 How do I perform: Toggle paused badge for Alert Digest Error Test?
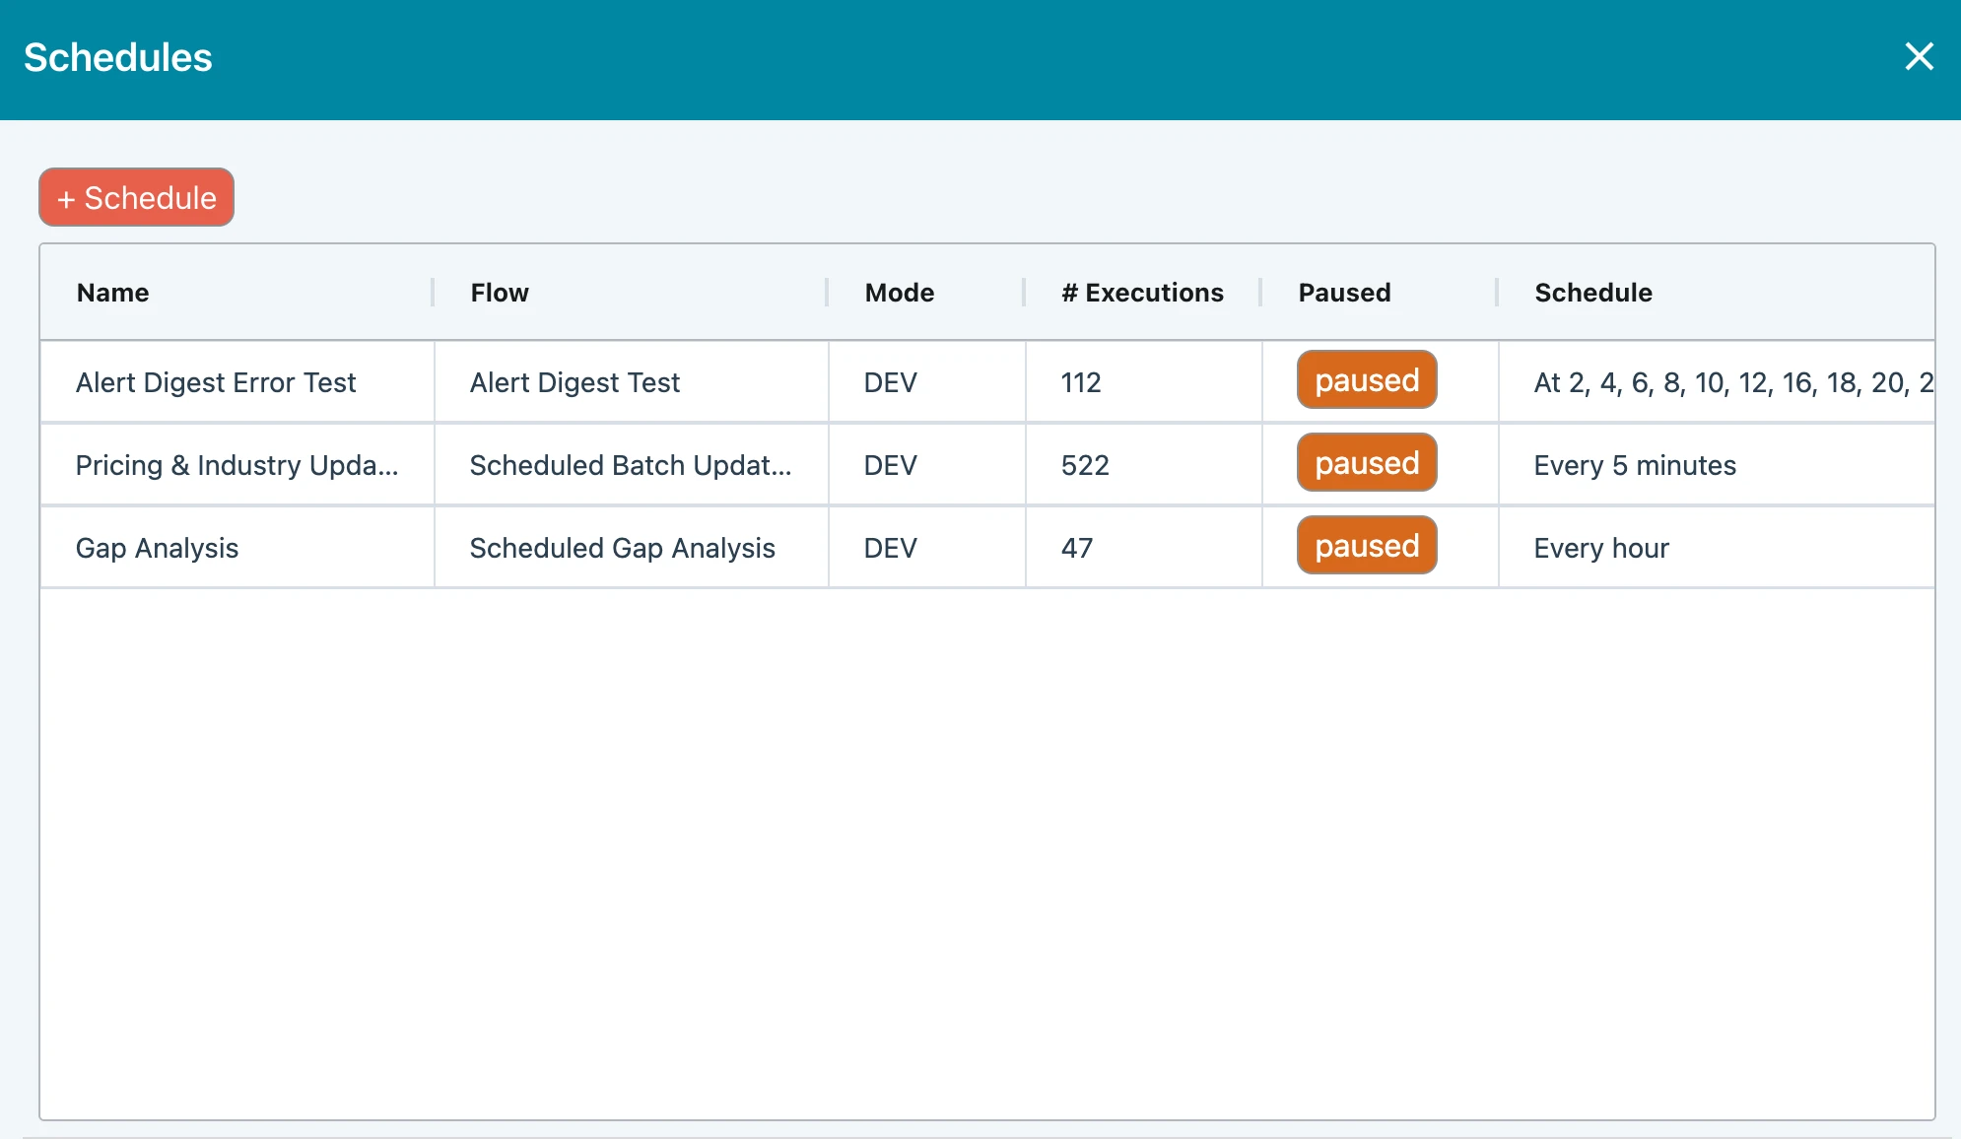click(1366, 380)
